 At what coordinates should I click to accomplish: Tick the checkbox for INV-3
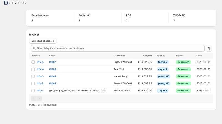pyautogui.click(x=33, y=76)
